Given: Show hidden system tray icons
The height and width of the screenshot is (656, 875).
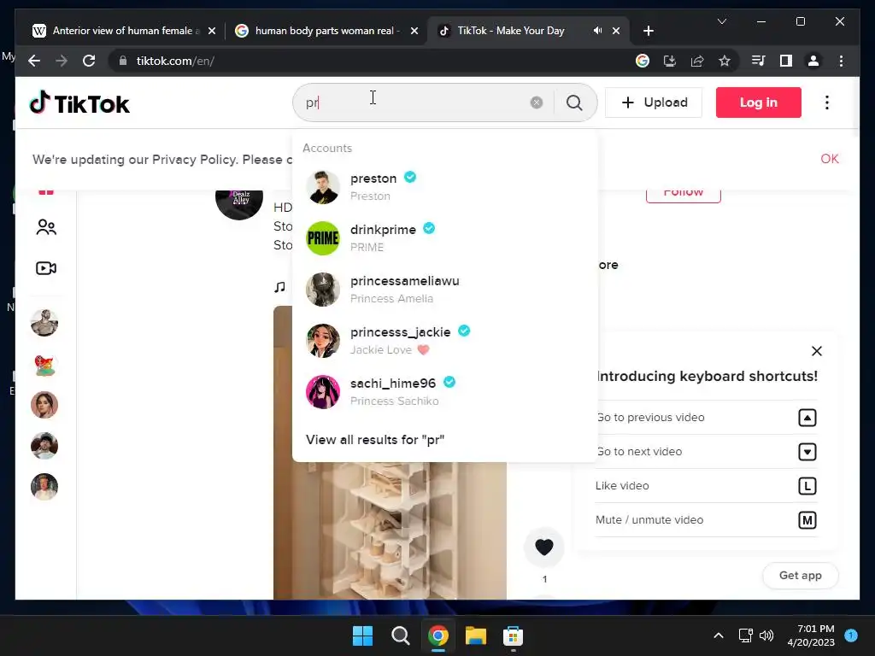Looking at the screenshot, I should [719, 635].
